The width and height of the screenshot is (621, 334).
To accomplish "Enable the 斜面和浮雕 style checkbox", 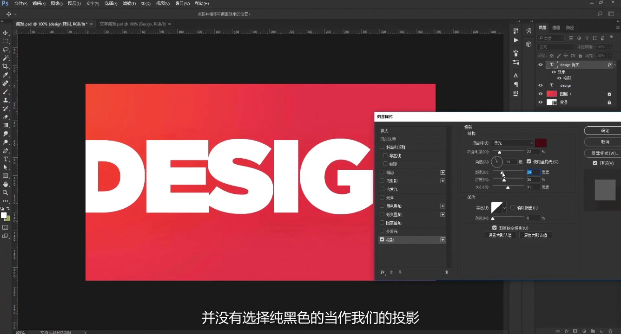I will [x=382, y=147].
